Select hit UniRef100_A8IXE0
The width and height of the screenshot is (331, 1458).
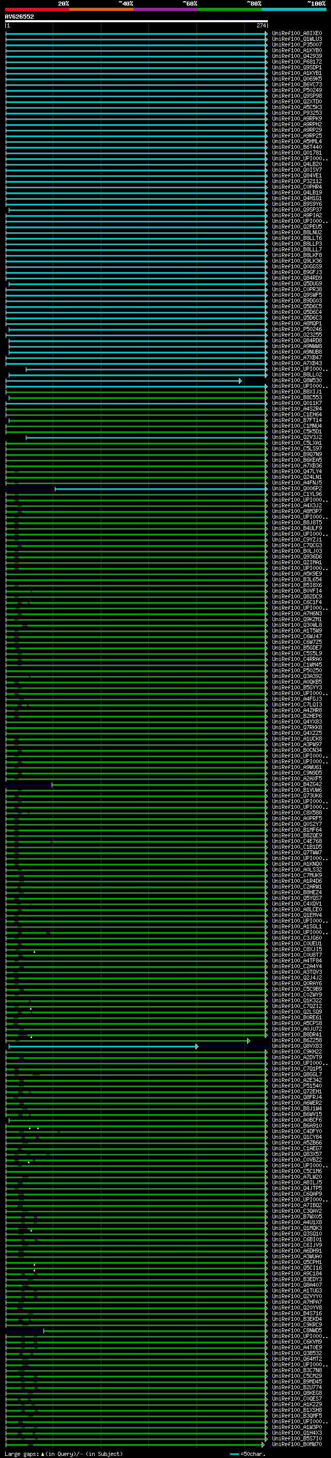[x=296, y=34]
